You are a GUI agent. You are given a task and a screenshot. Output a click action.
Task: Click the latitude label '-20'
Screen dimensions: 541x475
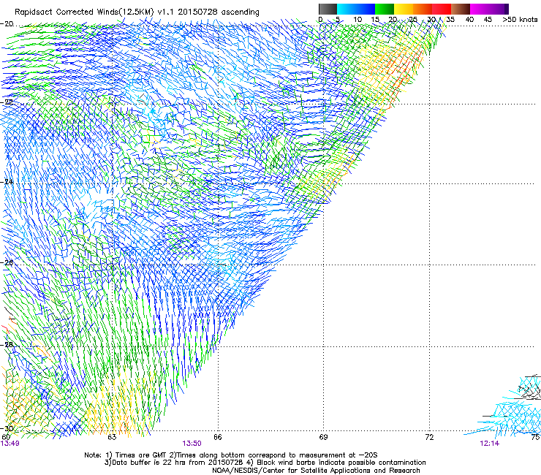coord(7,24)
